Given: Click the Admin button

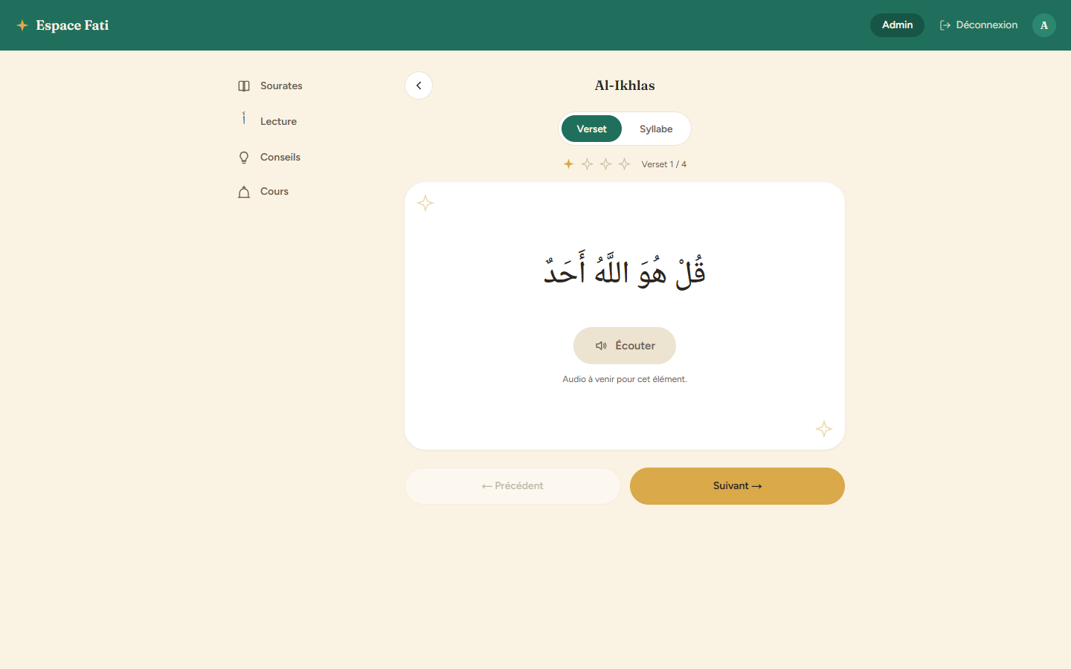Looking at the screenshot, I should pyautogui.click(x=897, y=25).
